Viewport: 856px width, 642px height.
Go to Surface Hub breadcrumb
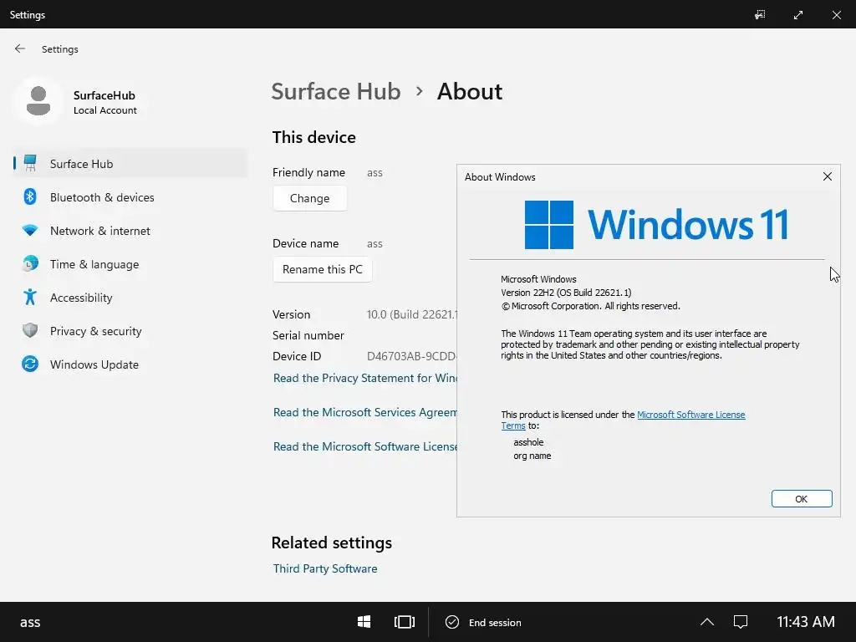(336, 92)
